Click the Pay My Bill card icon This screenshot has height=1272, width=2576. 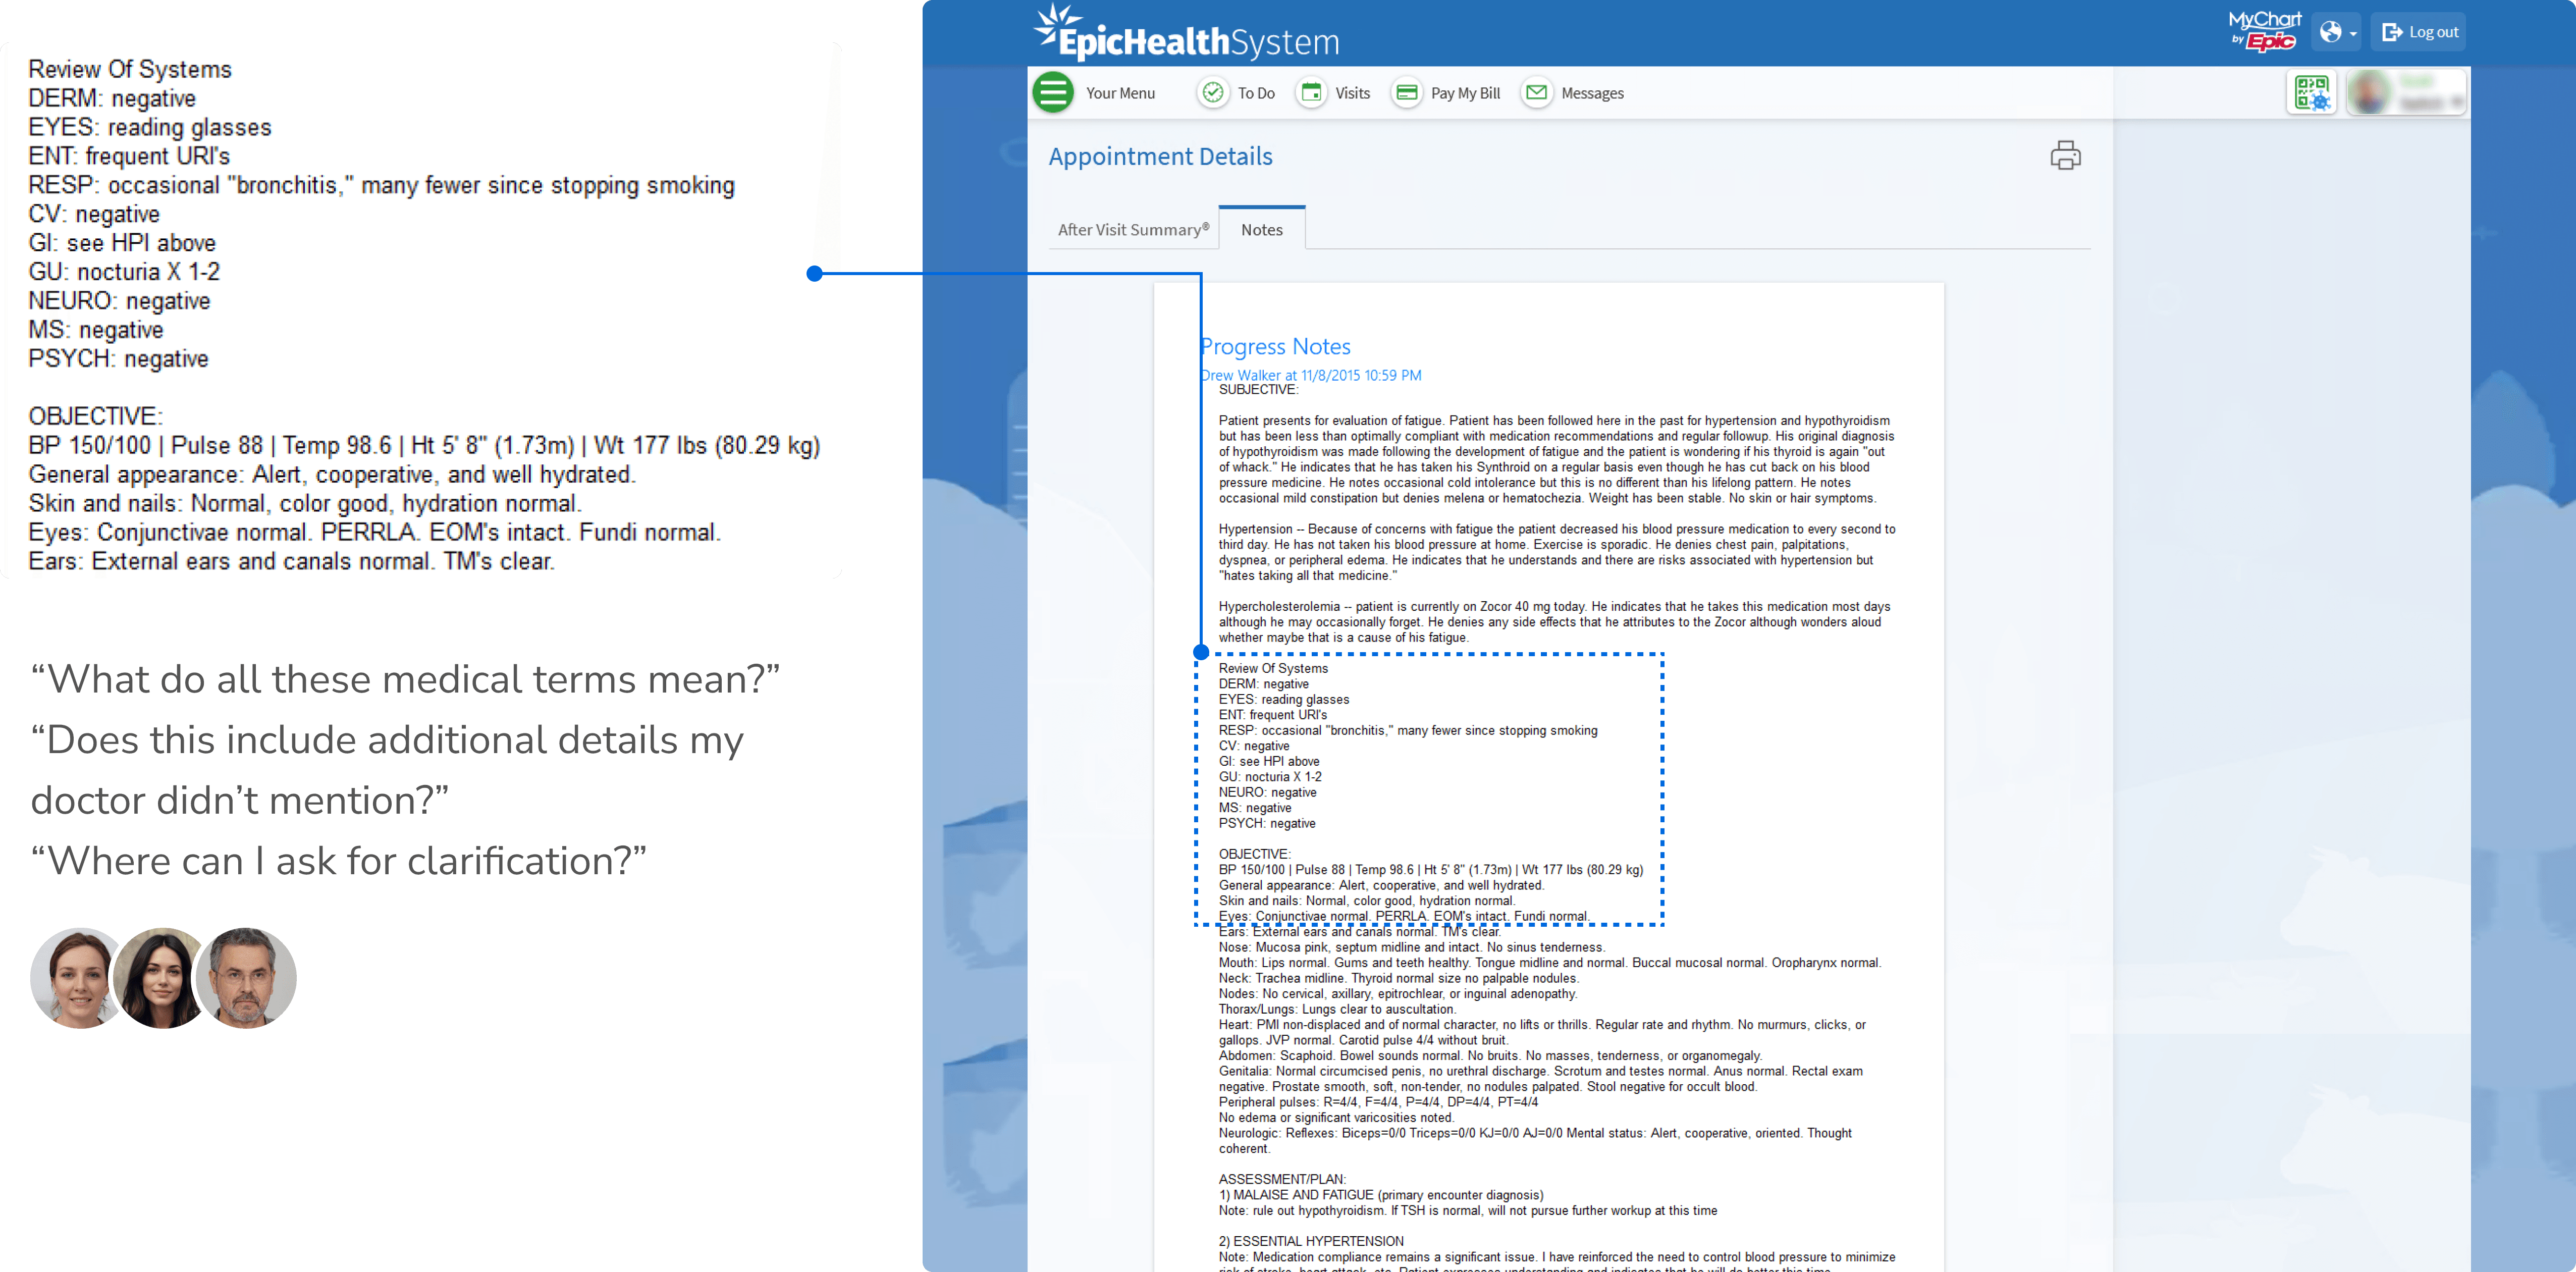pyautogui.click(x=1406, y=93)
